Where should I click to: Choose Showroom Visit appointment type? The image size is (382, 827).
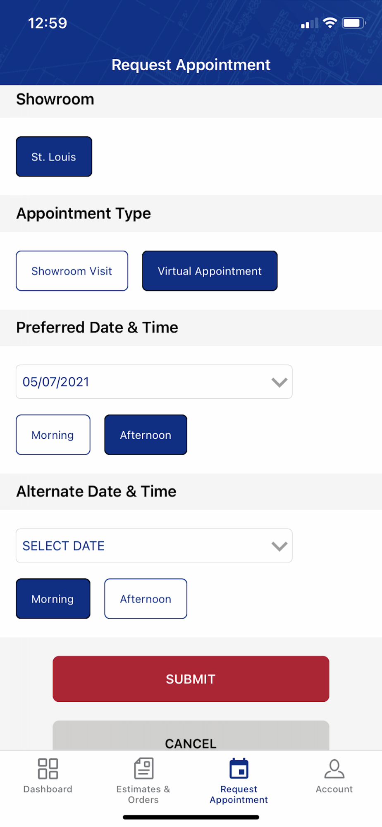72,271
